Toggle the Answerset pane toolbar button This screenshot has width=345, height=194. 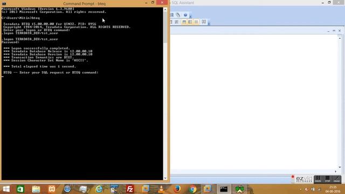pos(190,22)
